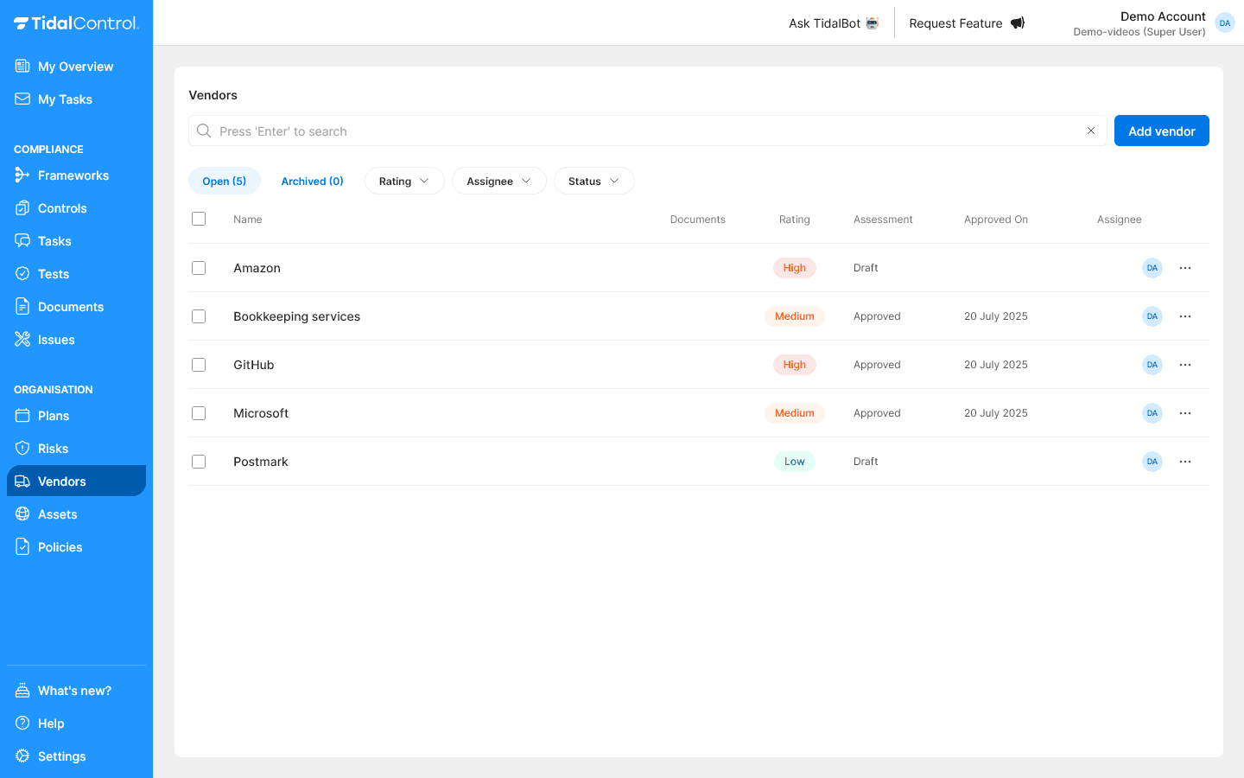Viewport: 1244px width, 778px height.
Task: Click the Add vendor button
Action: click(x=1161, y=131)
